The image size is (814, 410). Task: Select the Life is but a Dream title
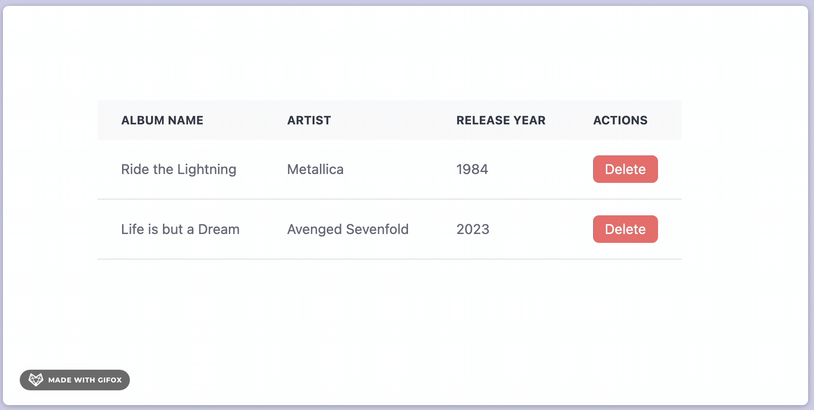180,230
